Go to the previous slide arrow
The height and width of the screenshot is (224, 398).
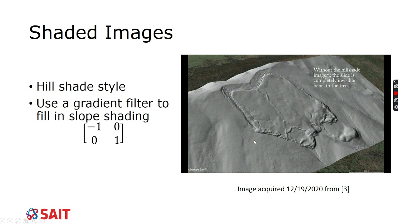(2, 221)
